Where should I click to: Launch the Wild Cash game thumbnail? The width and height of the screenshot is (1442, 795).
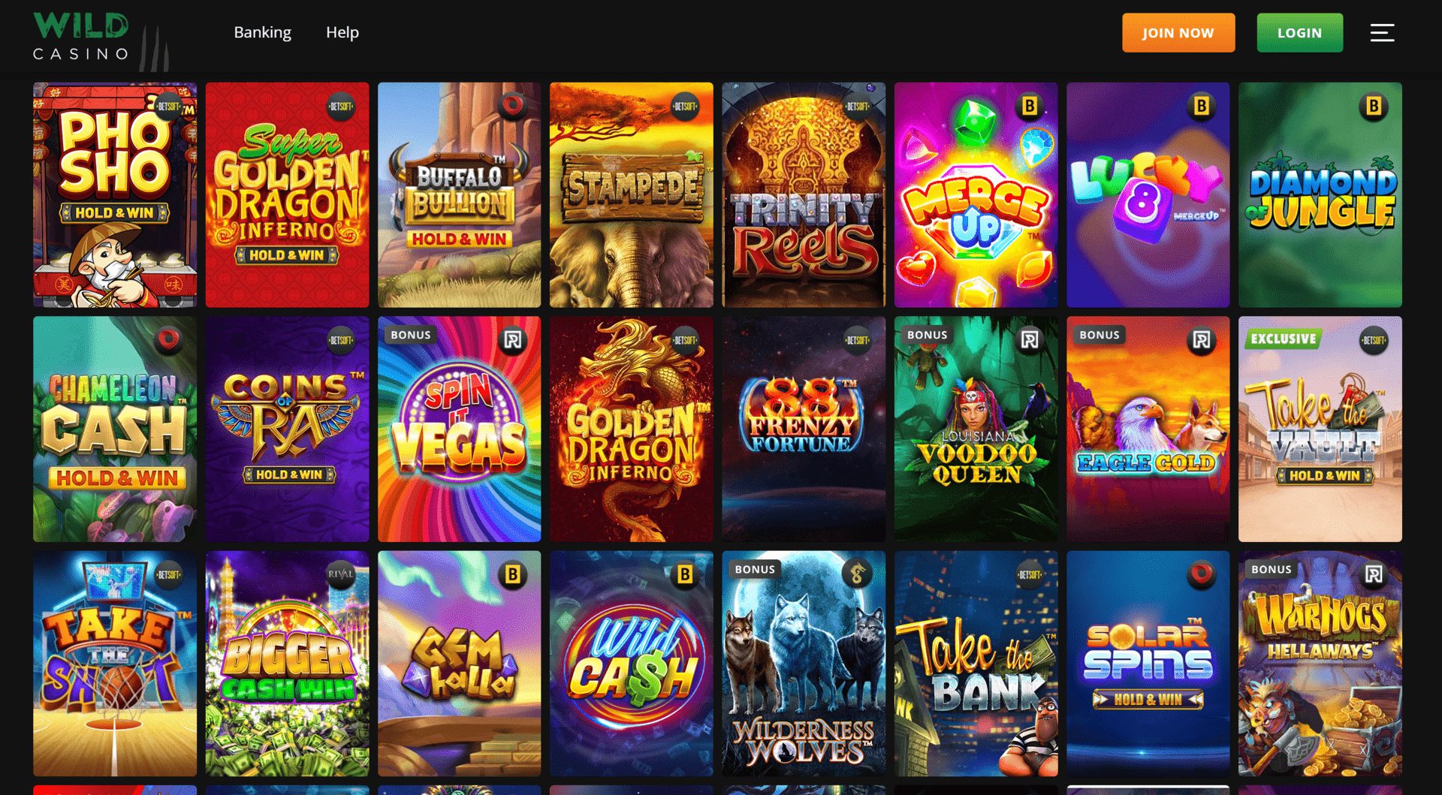click(632, 664)
